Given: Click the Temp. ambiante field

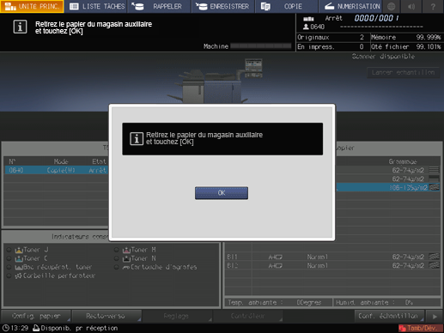Looking at the screenshot, I should [277, 302].
